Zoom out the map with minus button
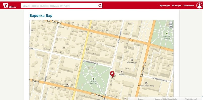Image resolution: width=203 pixels, height=100 pixels. pos(171,23)
